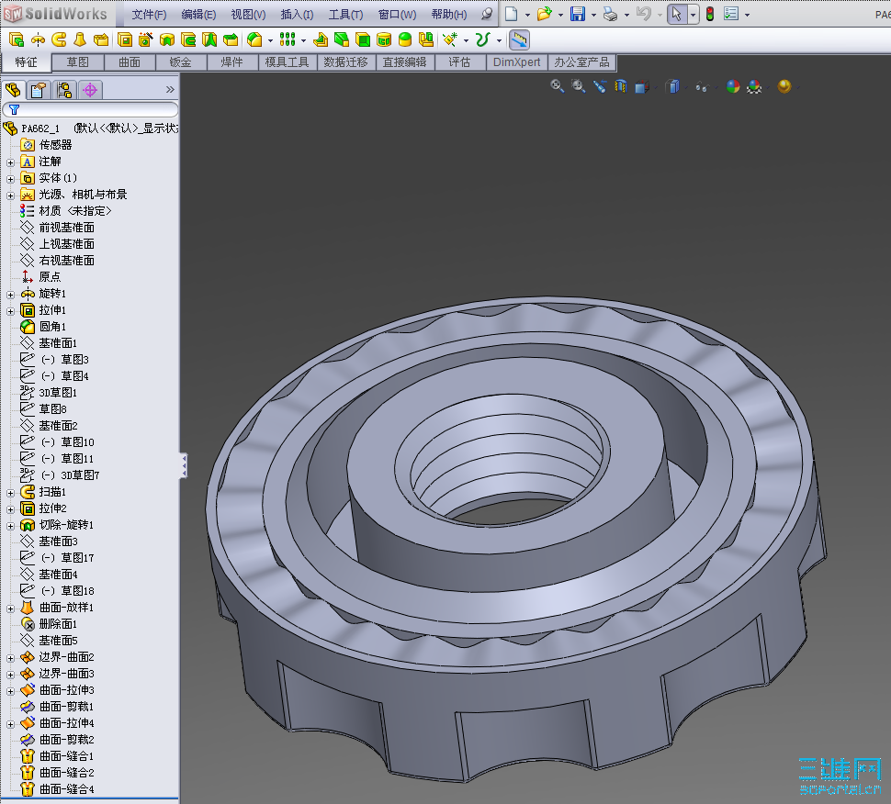Expand the 切除-旋转1 feature node
The width and height of the screenshot is (891, 804).
[x=10, y=526]
